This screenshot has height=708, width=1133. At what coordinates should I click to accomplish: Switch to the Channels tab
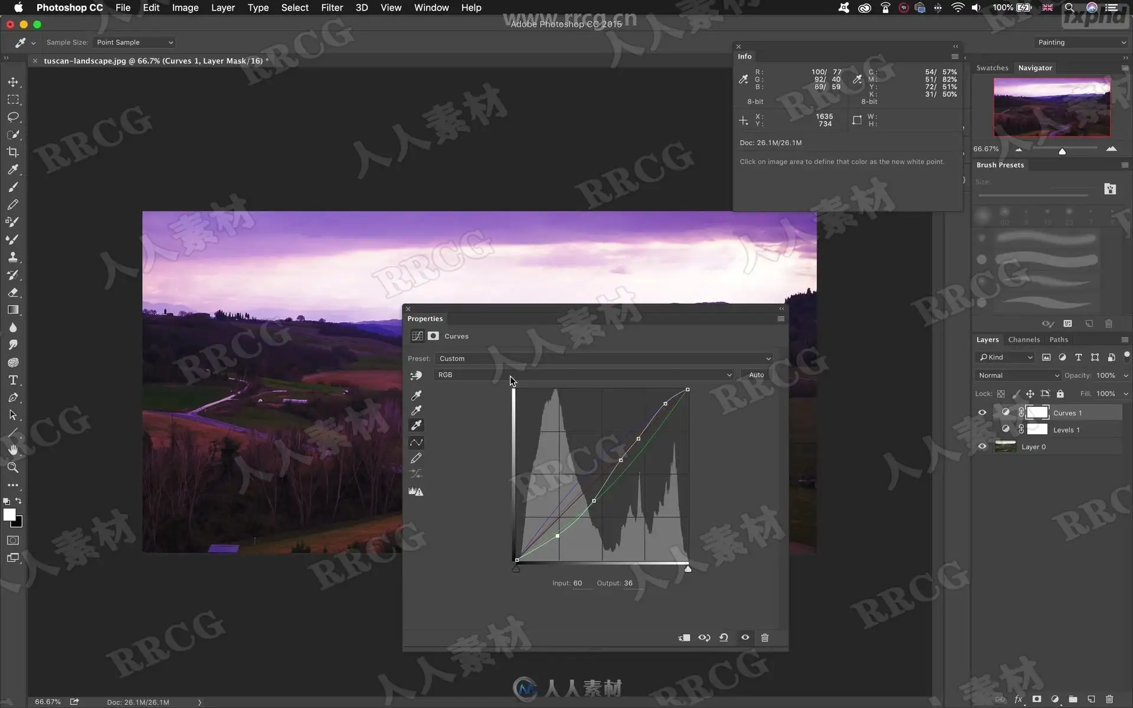tap(1023, 340)
